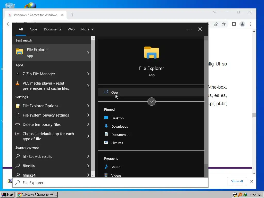Expand File system privacy settings chevron
The image size is (264, 198).
pyautogui.click(x=88, y=115)
